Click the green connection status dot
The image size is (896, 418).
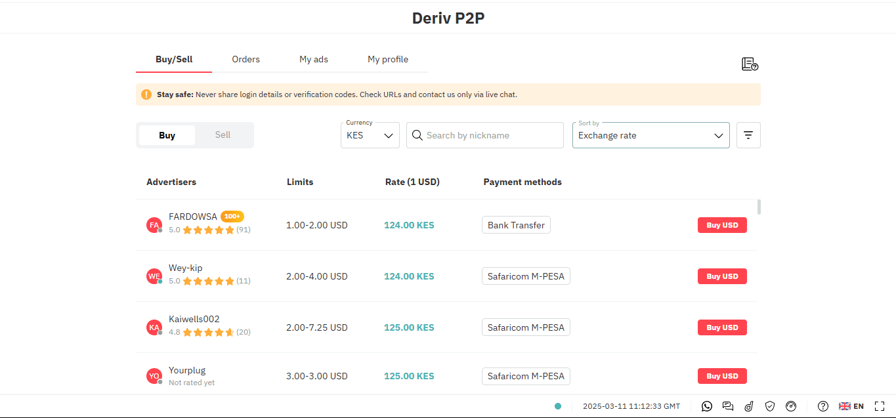557,406
